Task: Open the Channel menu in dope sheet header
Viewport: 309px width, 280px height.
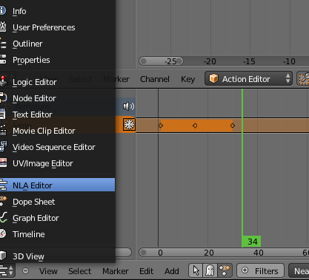Action: (x=155, y=79)
